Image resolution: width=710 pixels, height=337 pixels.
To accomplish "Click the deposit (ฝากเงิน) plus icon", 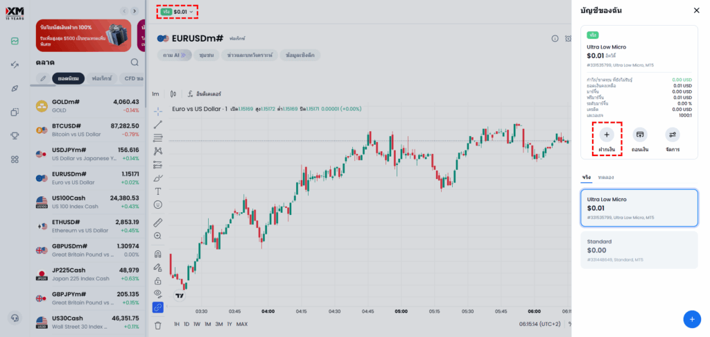I will tap(607, 135).
